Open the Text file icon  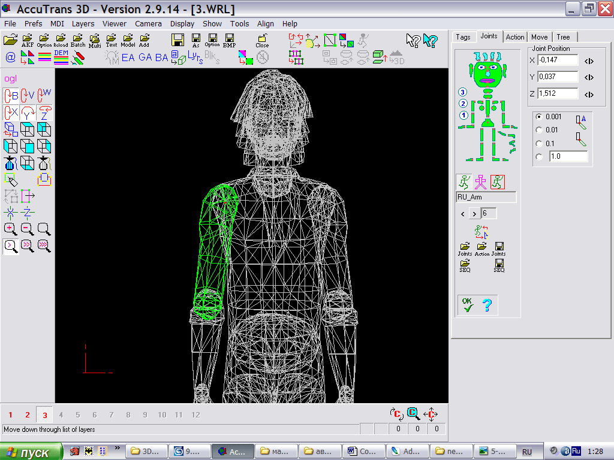(112, 40)
